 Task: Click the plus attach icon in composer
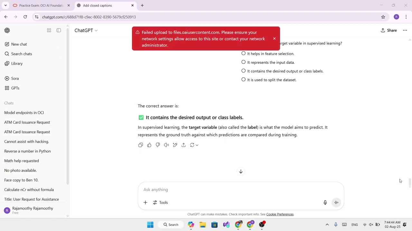[145, 202]
